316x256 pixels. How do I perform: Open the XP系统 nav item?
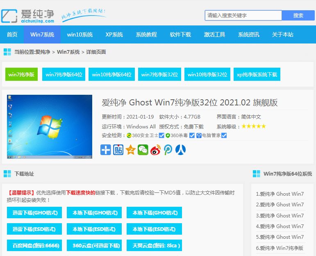point(114,34)
